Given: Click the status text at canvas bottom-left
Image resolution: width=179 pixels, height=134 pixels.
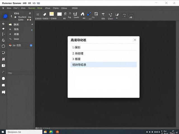Looking at the screenshot, I should [x=43, y=128].
